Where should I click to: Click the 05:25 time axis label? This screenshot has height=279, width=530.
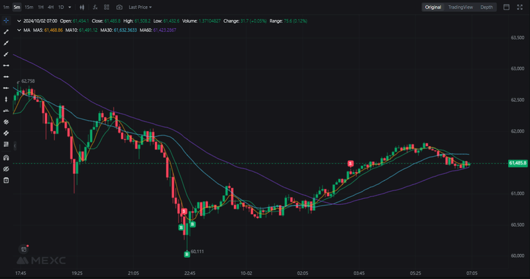(x=415, y=273)
